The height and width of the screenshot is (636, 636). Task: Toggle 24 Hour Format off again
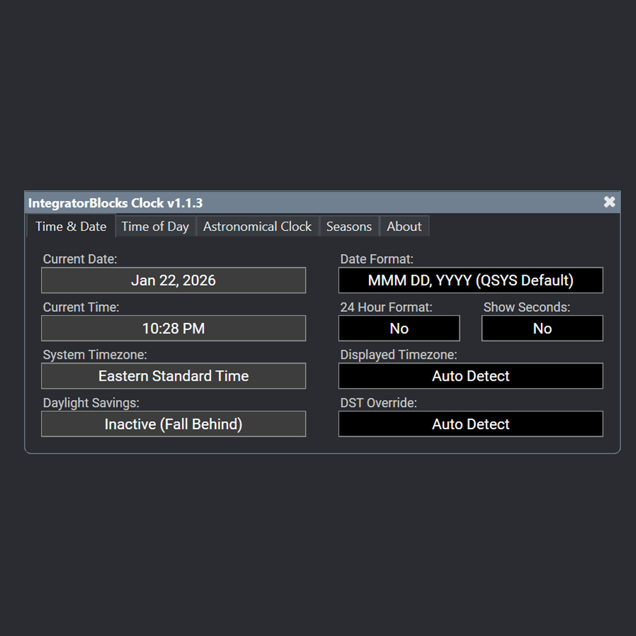point(398,328)
